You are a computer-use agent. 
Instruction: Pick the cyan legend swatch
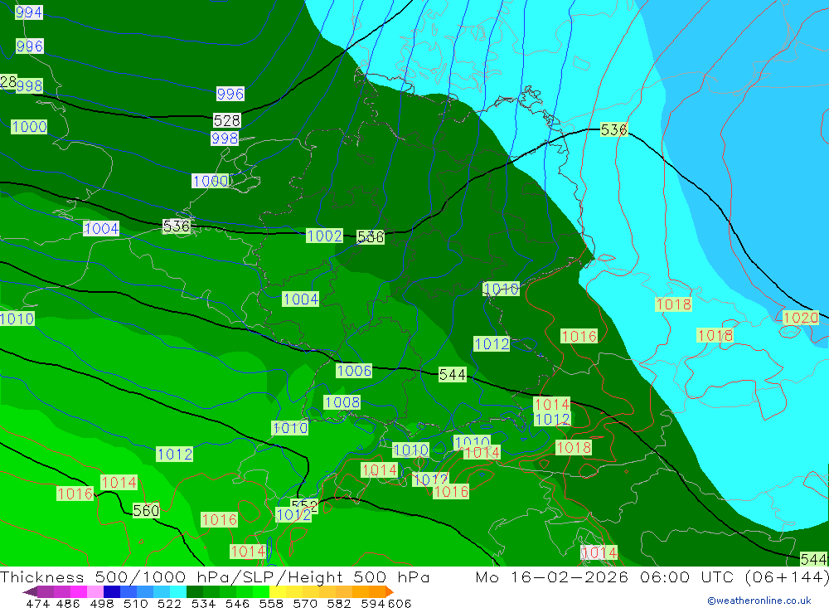point(178,591)
